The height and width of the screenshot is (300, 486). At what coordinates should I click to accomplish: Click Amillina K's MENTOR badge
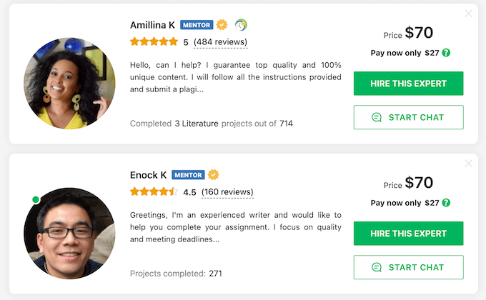click(197, 25)
